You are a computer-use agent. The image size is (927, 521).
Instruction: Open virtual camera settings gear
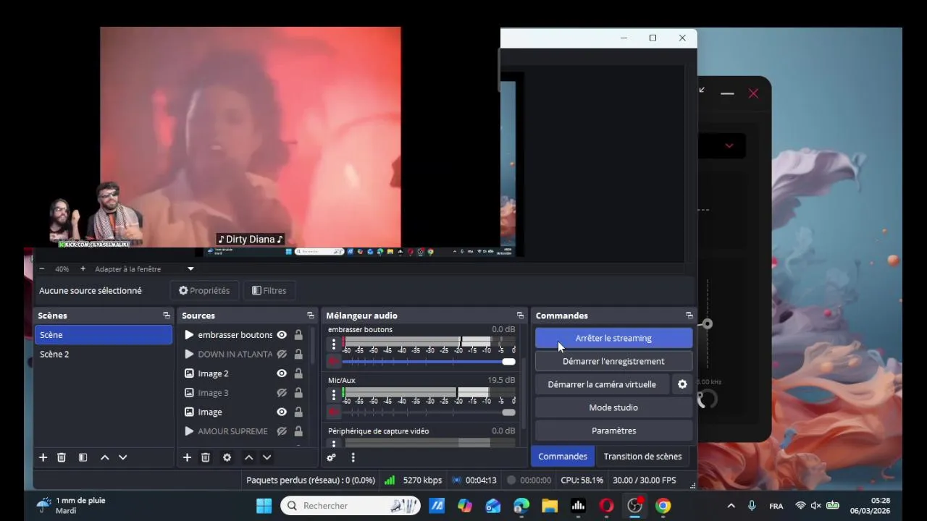pos(682,384)
